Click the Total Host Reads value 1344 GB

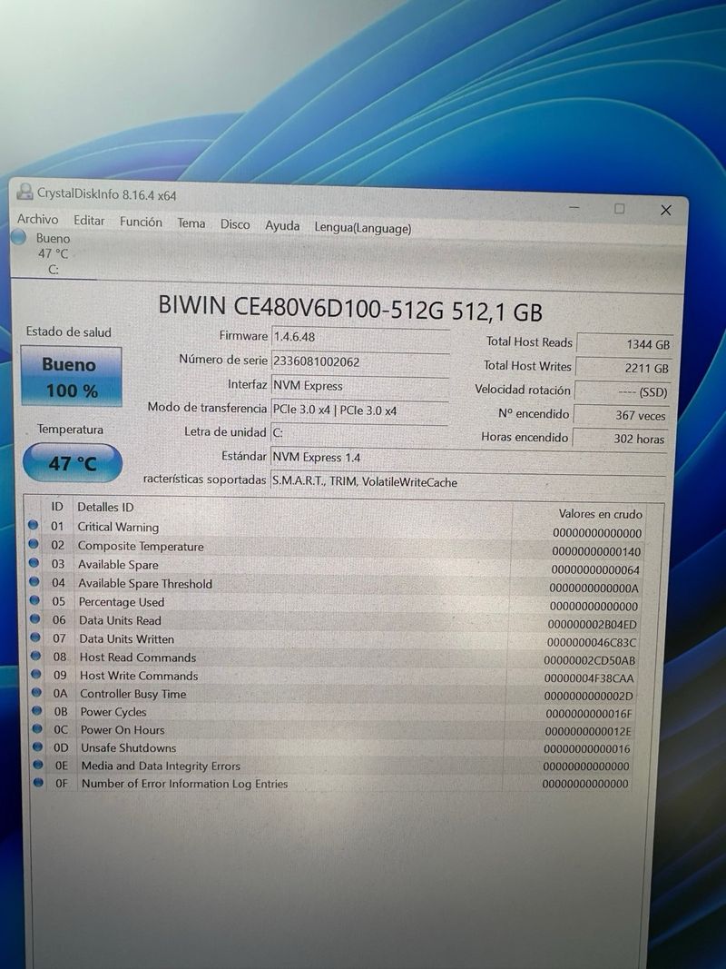point(624,344)
